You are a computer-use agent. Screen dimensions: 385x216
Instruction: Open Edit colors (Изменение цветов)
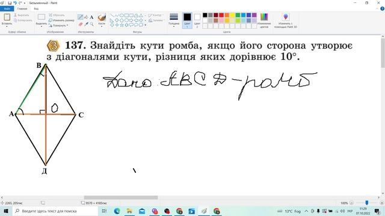click(x=264, y=20)
